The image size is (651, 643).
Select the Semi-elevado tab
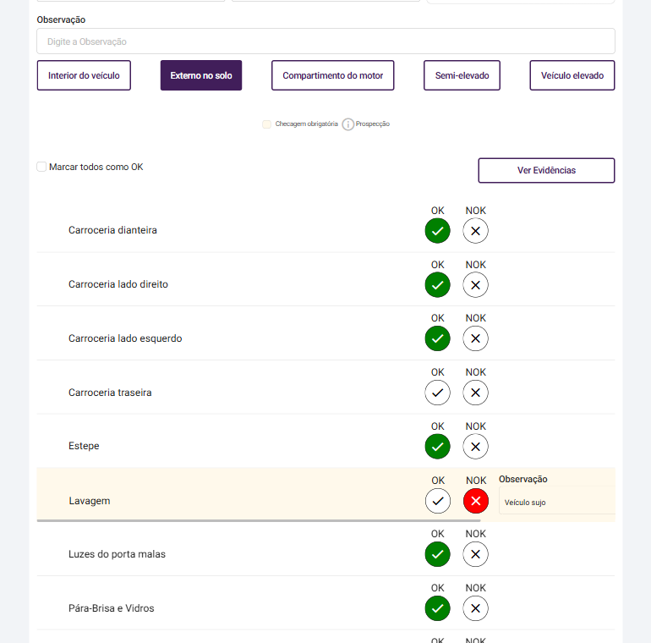[x=462, y=75]
